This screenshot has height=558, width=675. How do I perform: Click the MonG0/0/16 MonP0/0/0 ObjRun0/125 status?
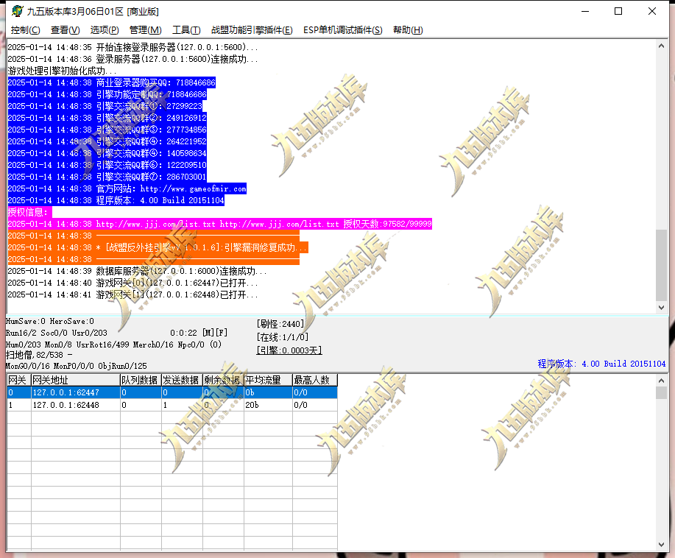(x=77, y=366)
